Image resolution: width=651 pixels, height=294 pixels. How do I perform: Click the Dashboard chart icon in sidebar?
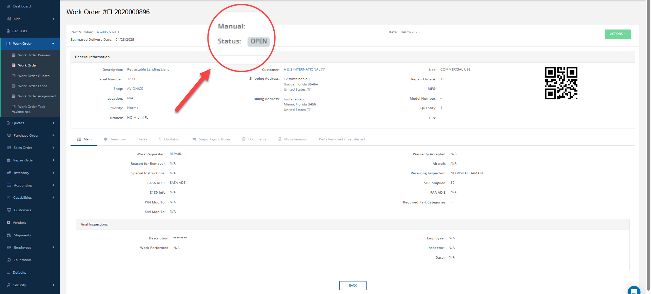click(8, 6)
